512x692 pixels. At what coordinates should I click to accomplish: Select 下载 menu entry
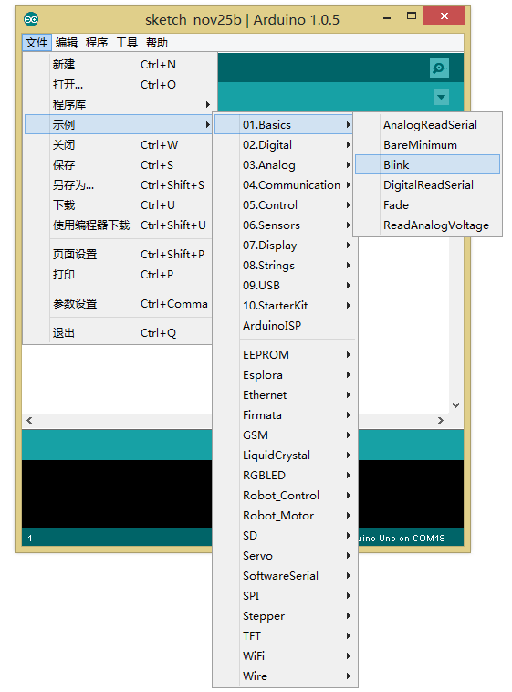tap(118, 204)
